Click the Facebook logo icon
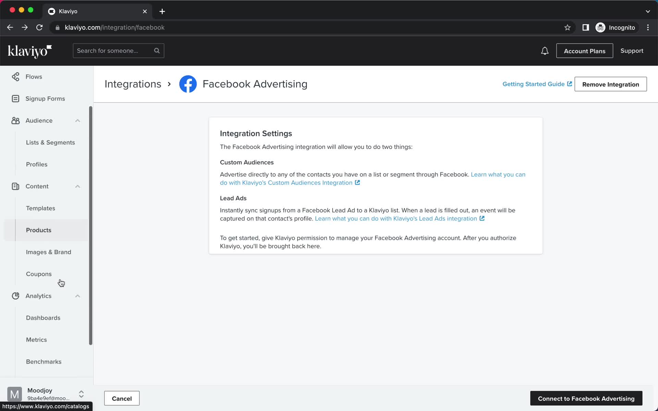Image resolution: width=658 pixels, height=411 pixels. (x=188, y=84)
